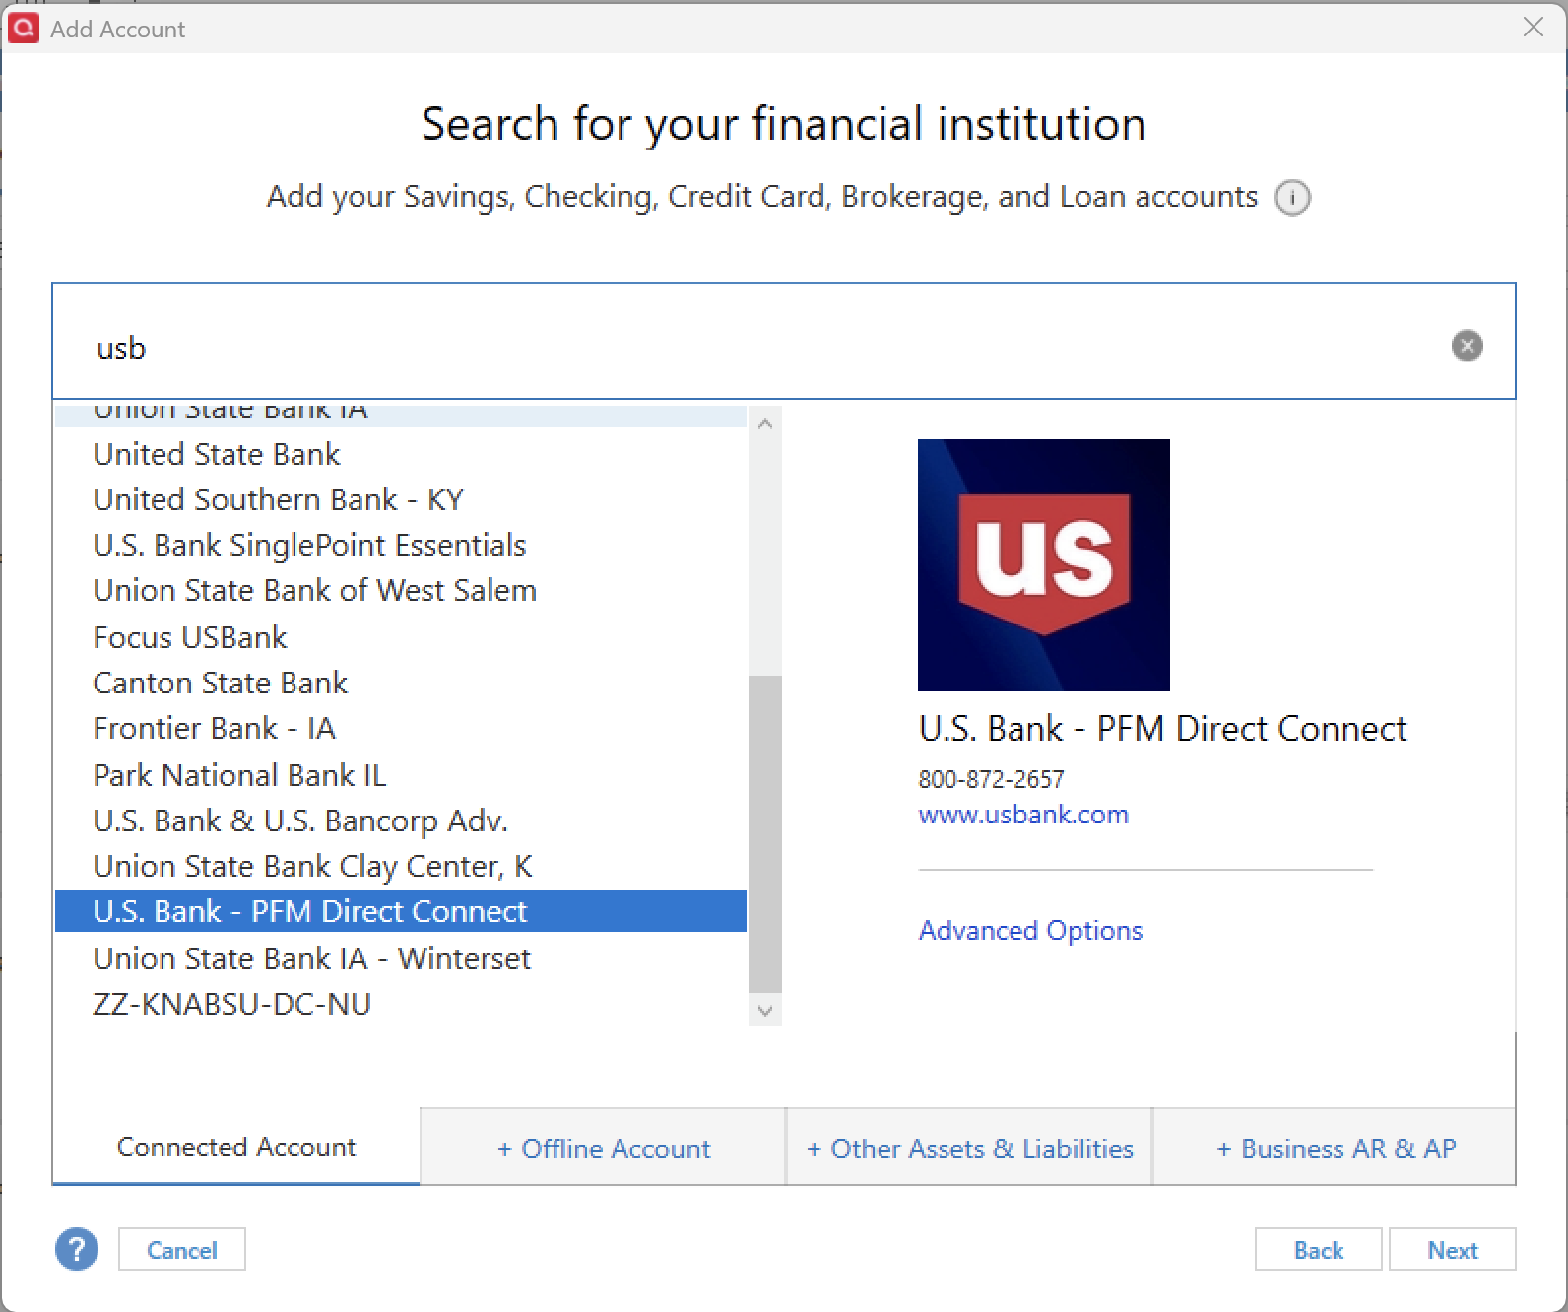Select United State Bank in the list

click(401, 454)
